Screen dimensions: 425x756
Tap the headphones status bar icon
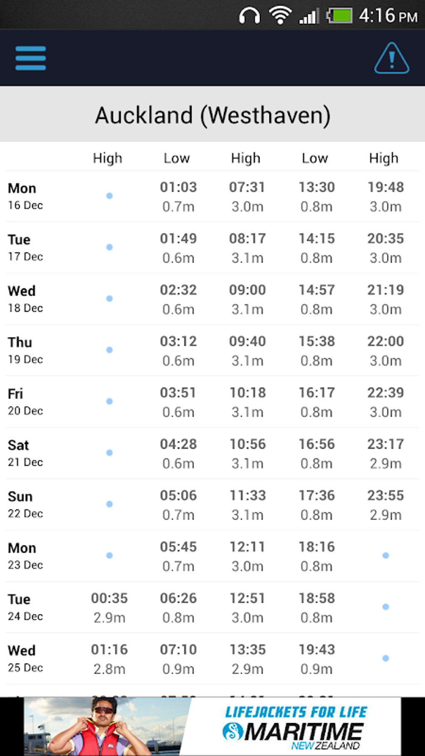(249, 16)
